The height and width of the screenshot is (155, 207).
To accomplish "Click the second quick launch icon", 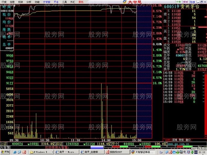I will pos(19,152).
